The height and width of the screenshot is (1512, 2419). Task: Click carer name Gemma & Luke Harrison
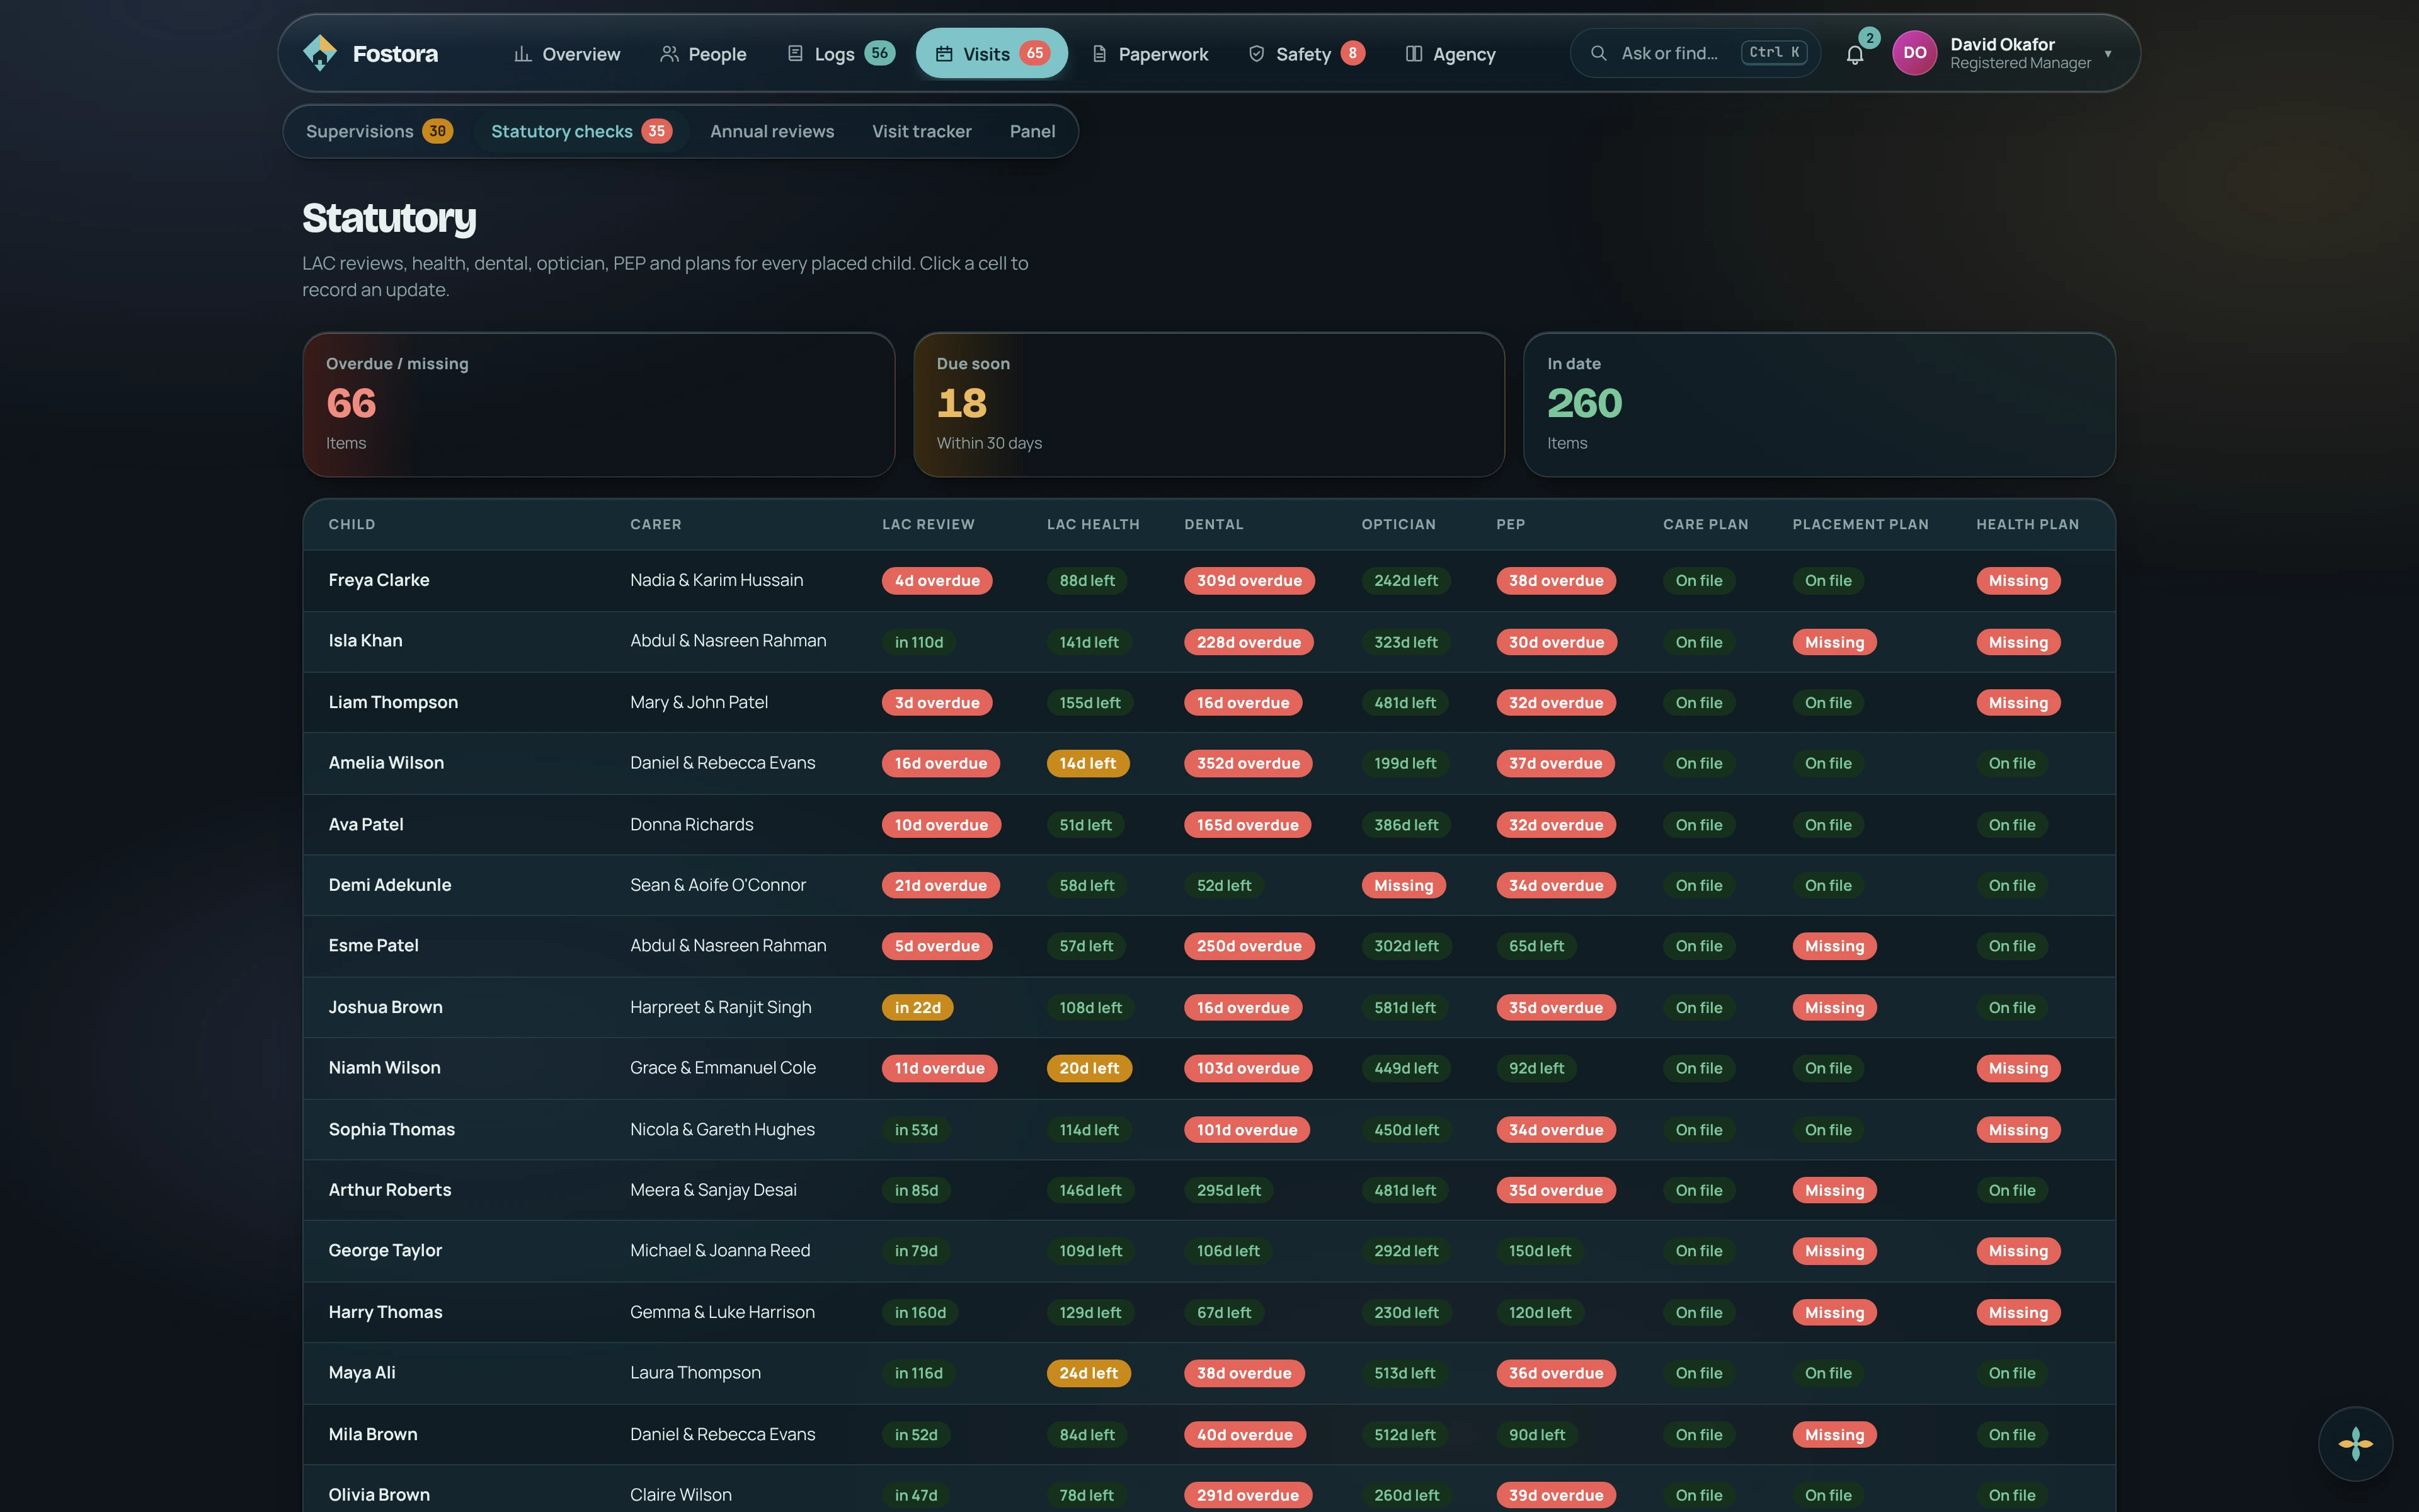pos(722,1312)
